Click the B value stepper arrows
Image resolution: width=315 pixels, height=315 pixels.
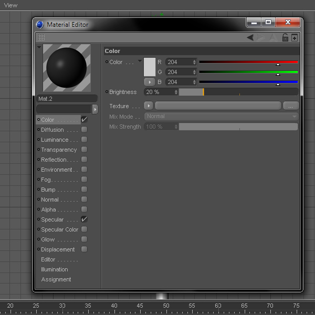coord(194,82)
